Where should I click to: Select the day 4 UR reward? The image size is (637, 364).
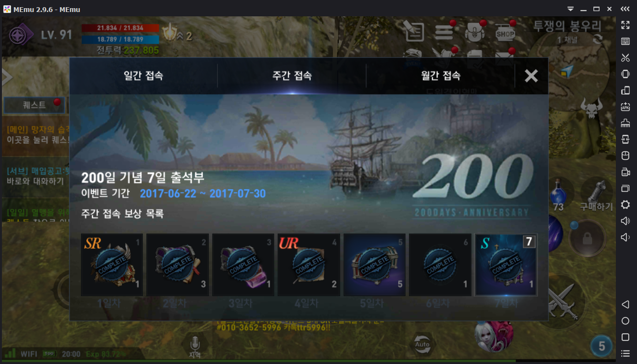(309, 265)
